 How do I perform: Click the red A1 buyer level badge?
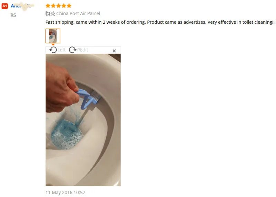click(5, 6)
